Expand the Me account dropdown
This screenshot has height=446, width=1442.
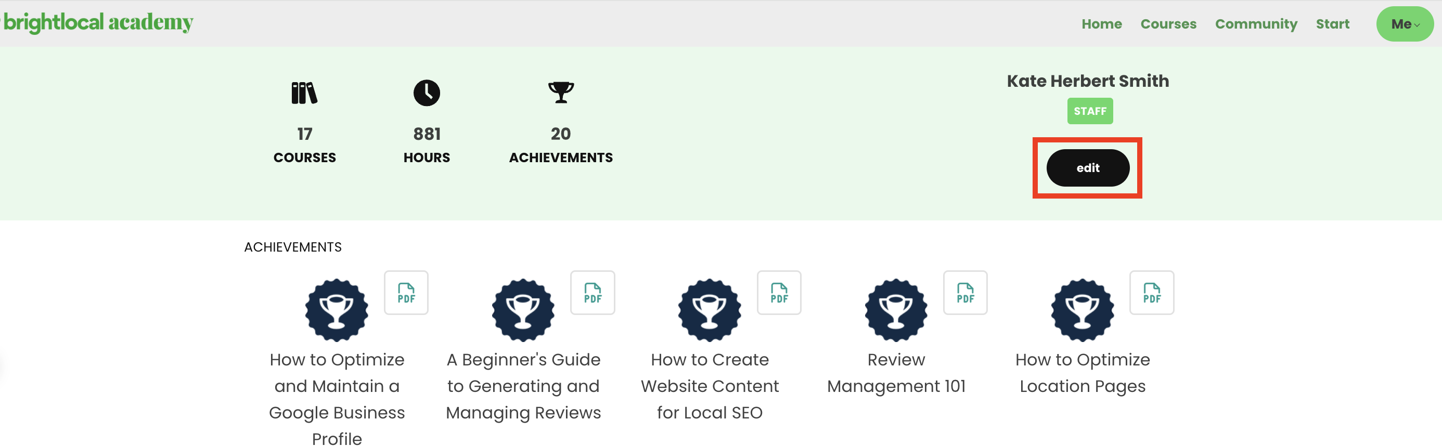1405,24
